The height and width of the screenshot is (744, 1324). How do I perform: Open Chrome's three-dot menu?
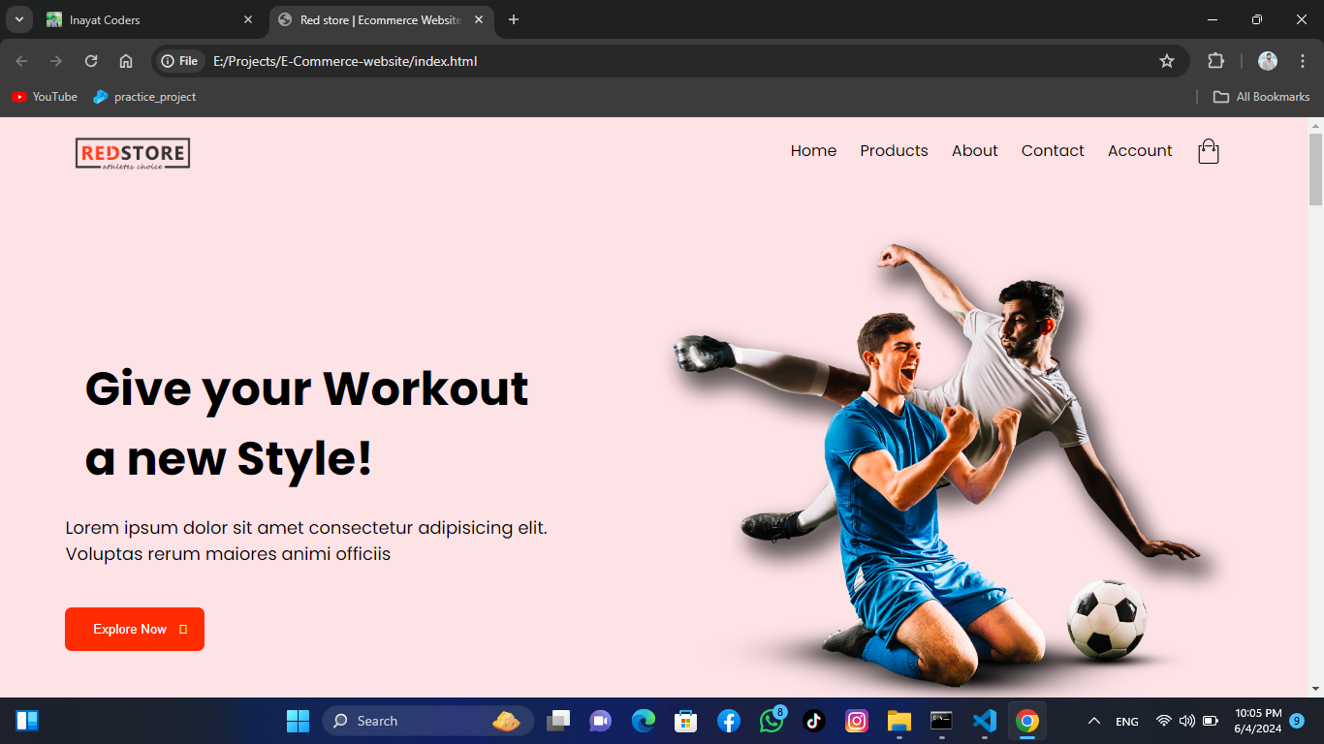click(1302, 61)
